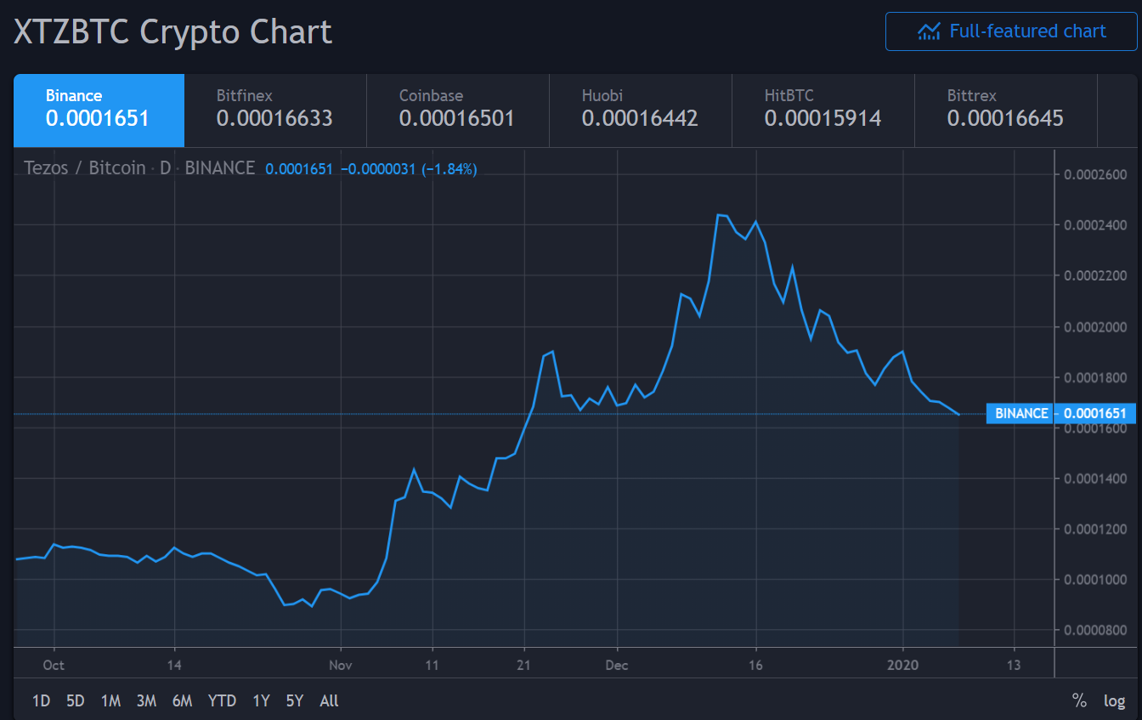1142x720 pixels.
Task: Click the 0.0002400 price axis label
Action: (1095, 225)
